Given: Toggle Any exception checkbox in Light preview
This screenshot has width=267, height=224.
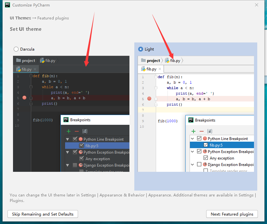Looking at the screenshot, I should pos(206,158).
